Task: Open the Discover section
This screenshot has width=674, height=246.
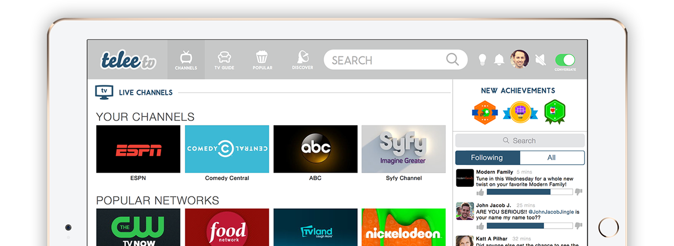Action: coord(302,60)
